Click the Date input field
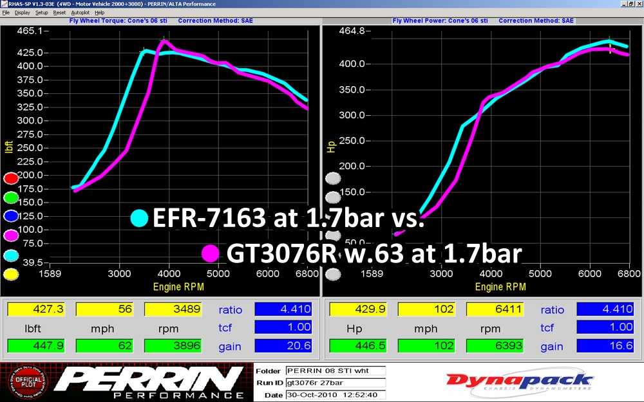 pyautogui.click(x=336, y=395)
